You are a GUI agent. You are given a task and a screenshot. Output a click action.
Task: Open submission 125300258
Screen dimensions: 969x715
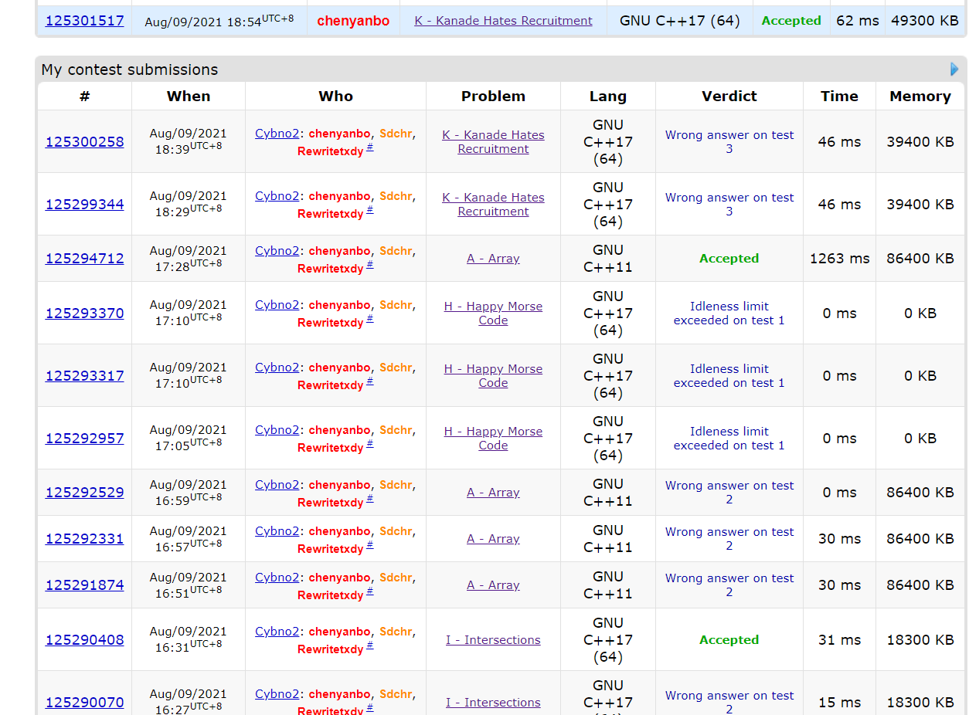(x=84, y=142)
